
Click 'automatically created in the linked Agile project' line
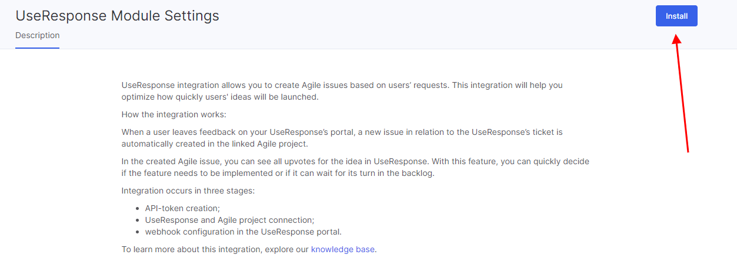215,144
